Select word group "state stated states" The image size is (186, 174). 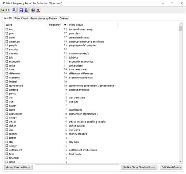click(x=79, y=37)
